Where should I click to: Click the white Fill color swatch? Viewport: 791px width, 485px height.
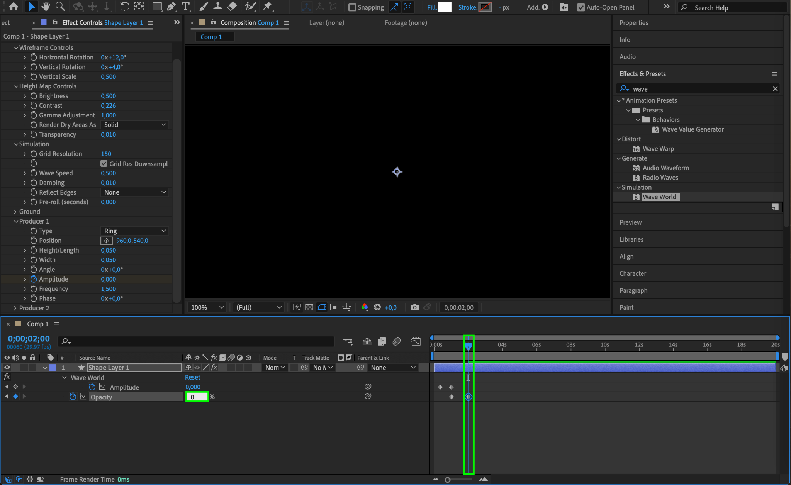point(445,7)
